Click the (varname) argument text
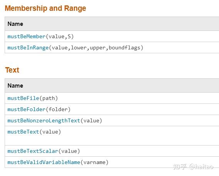 94,162
